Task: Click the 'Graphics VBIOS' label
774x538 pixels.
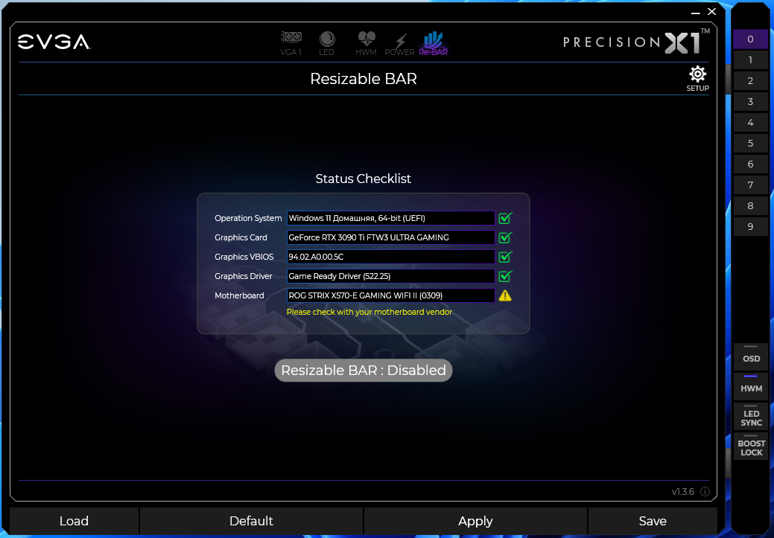Action: 244,257
